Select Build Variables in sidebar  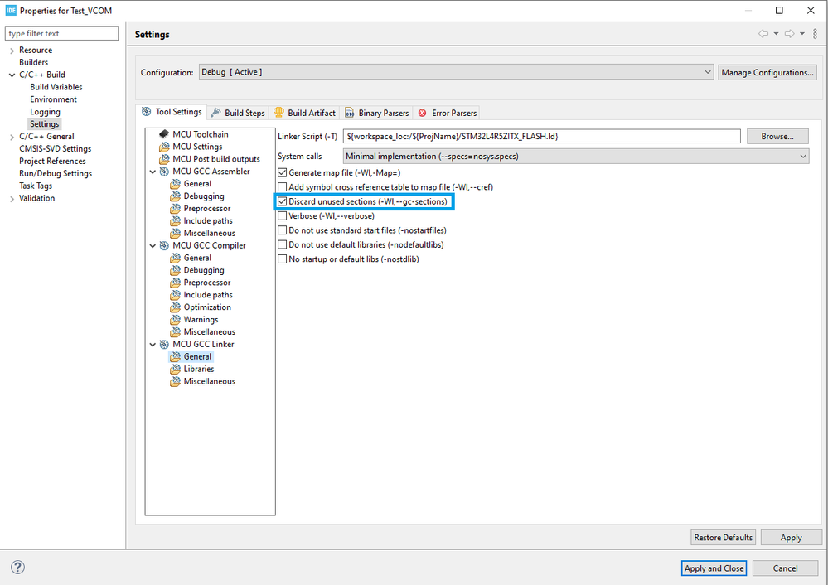[56, 87]
